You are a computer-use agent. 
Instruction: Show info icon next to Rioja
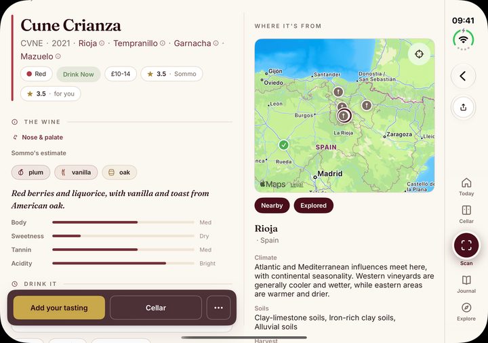tap(102, 43)
